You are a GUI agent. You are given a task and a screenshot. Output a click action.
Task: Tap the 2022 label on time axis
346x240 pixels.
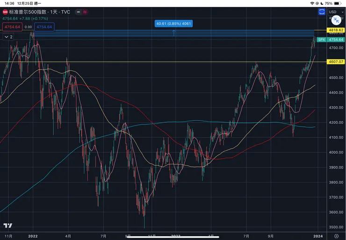tap(33, 236)
